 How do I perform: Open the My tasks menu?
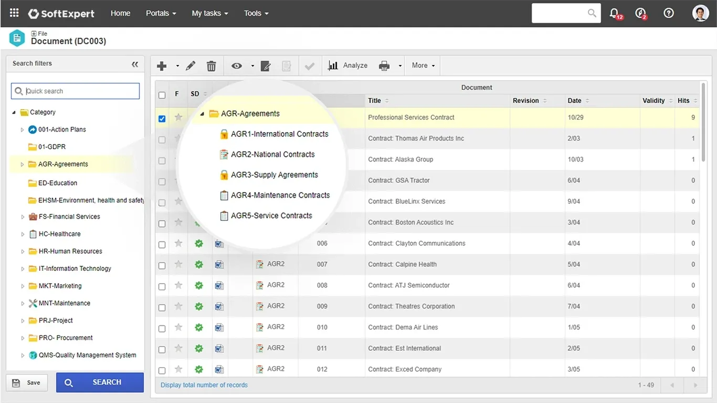(210, 13)
